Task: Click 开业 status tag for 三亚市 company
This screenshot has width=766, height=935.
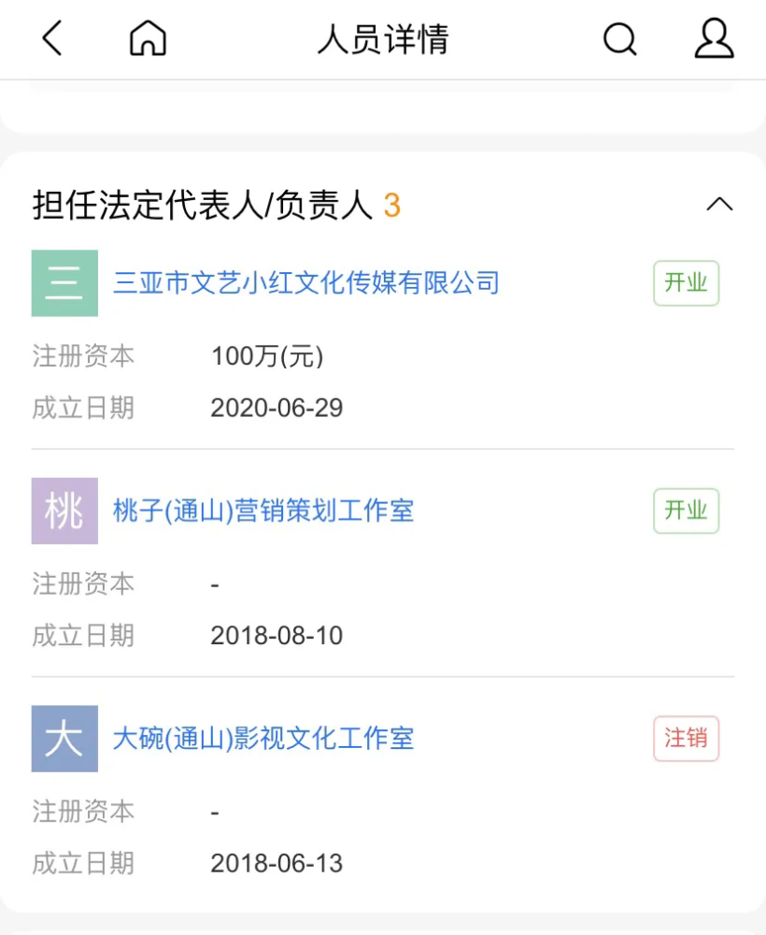Action: (x=687, y=283)
